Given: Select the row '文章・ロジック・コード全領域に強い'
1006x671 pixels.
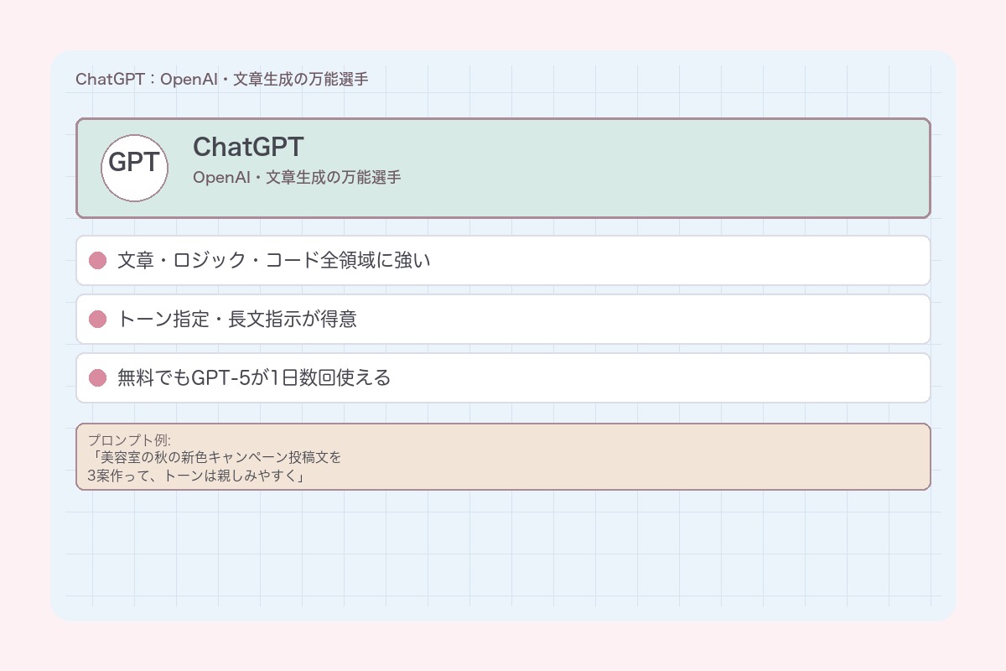Looking at the screenshot, I should (503, 260).
